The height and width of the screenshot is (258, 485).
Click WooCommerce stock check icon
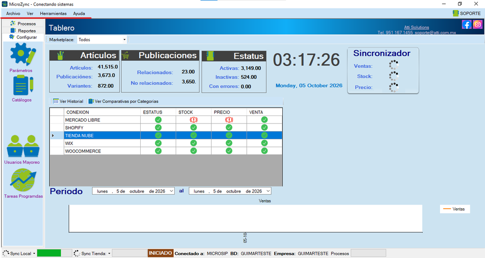(x=194, y=151)
